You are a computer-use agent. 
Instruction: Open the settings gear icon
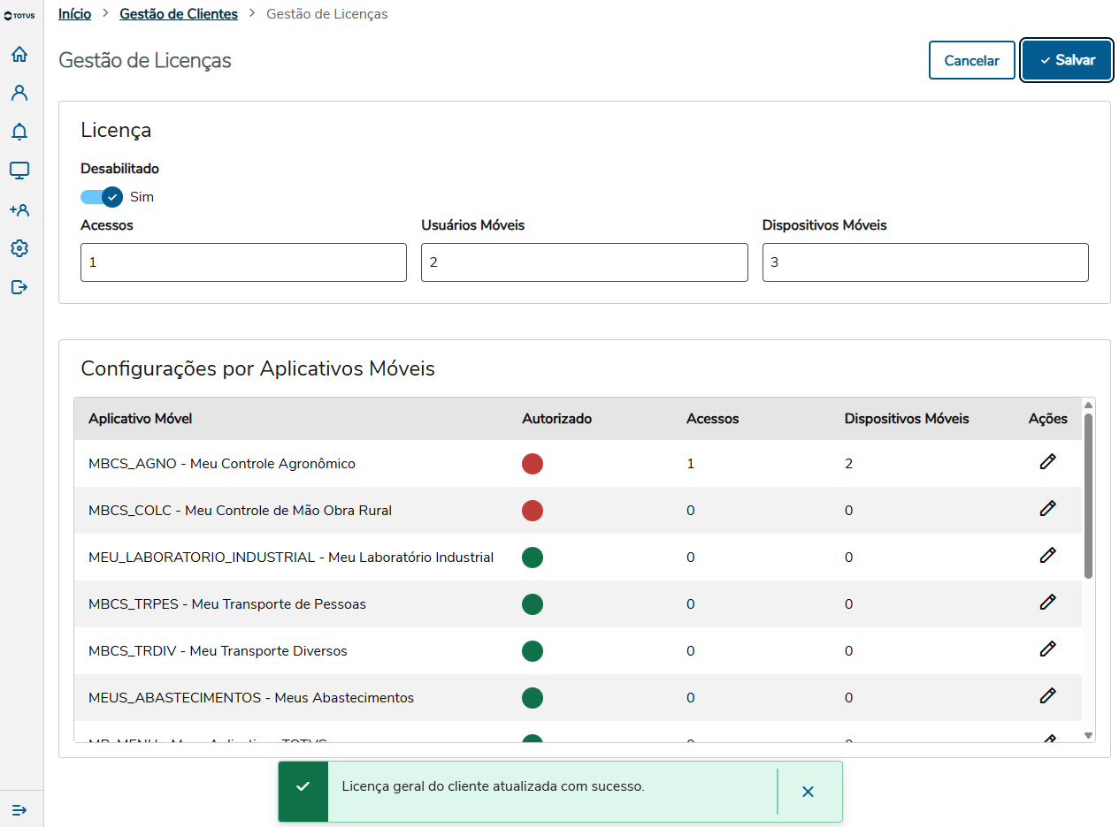19,248
